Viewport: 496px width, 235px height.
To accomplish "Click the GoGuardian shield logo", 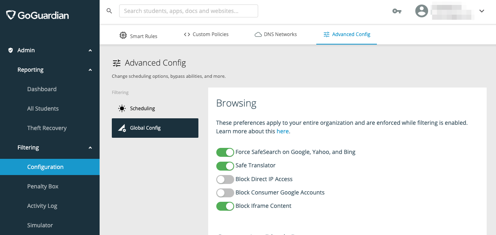I will pyautogui.click(x=11, y=15).
